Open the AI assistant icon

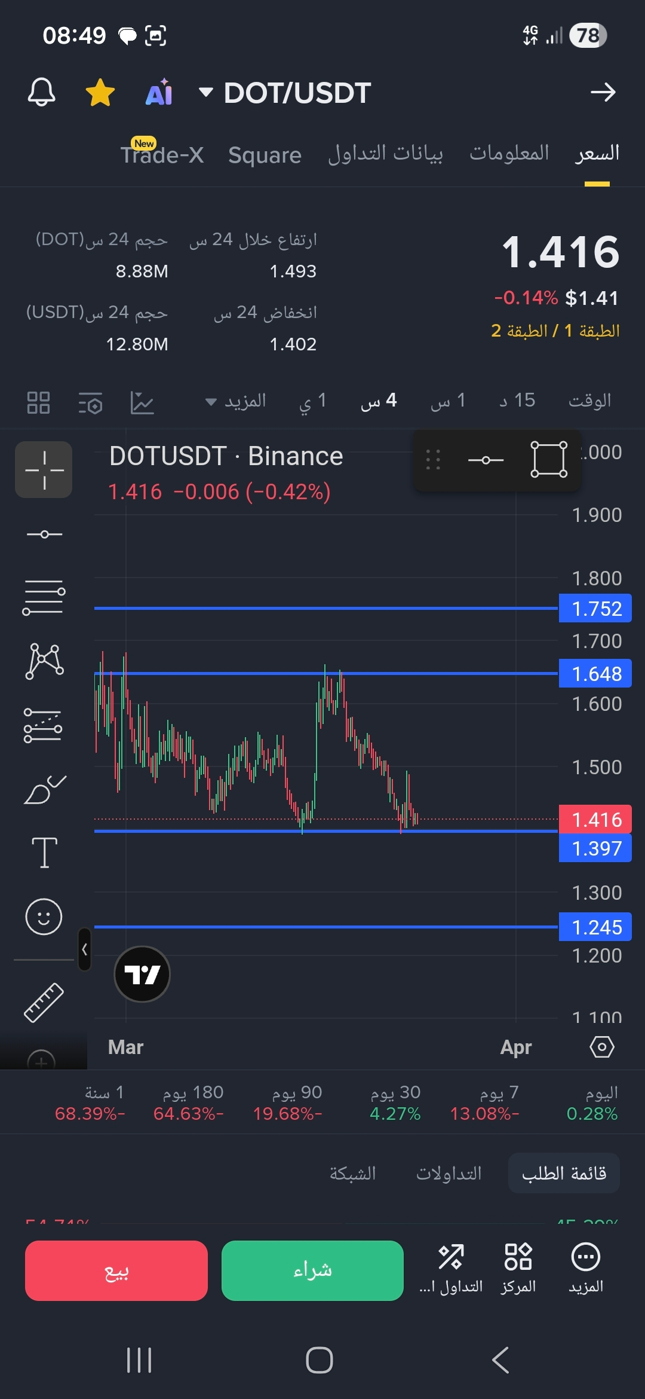coord(159,93)
